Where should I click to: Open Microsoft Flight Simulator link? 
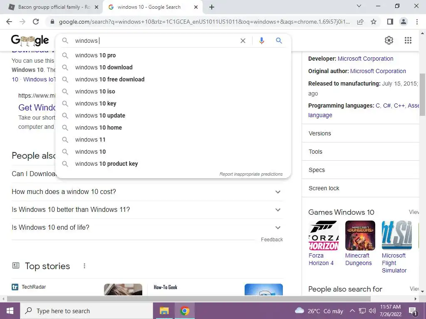[394, 263]
